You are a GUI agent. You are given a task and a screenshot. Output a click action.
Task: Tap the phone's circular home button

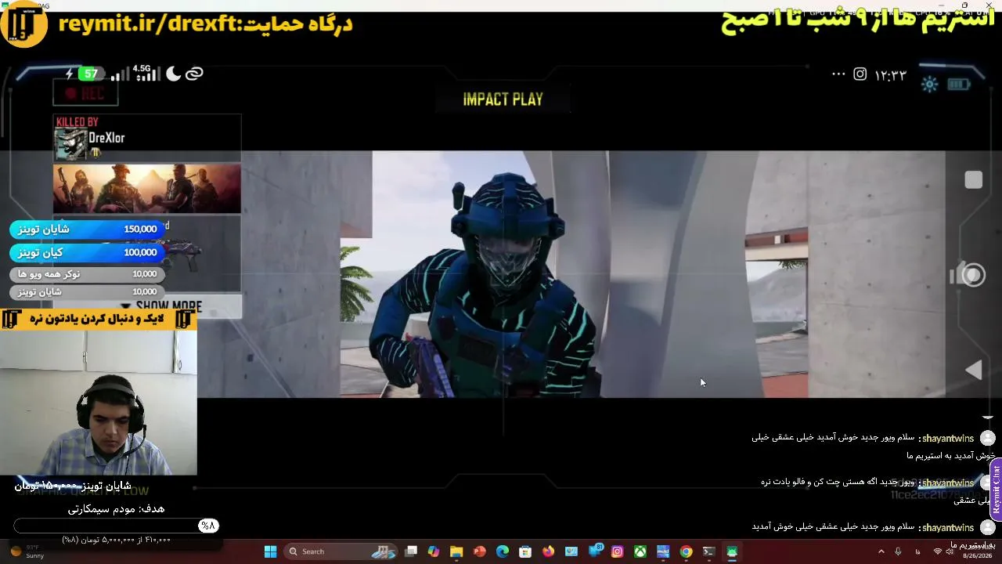click(973, 275)
